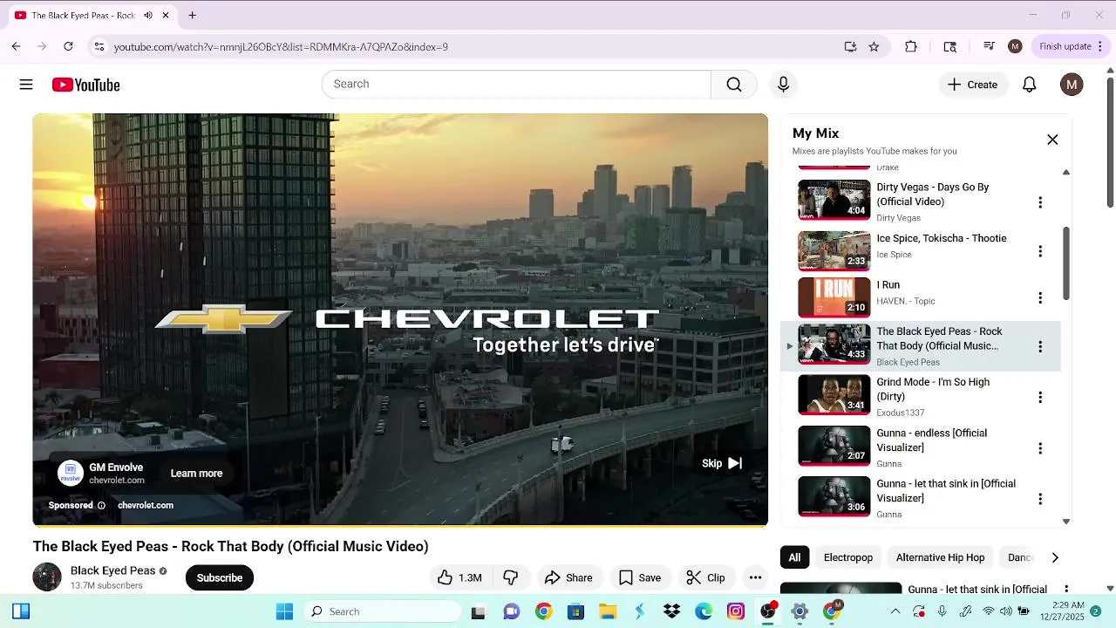Skip the Chevrolet ad

722,463
